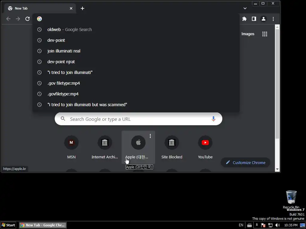Viewport: 306px width, 229px height.
Task: Focus the Search Google or type a URL box
Action: point(138,119)
